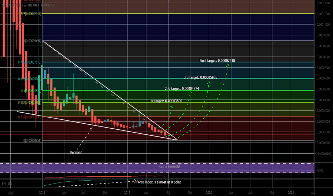This screenshot has width=333, height=196.
Task: Click the red RSI line in indicator pane
Action: (105, 176)
